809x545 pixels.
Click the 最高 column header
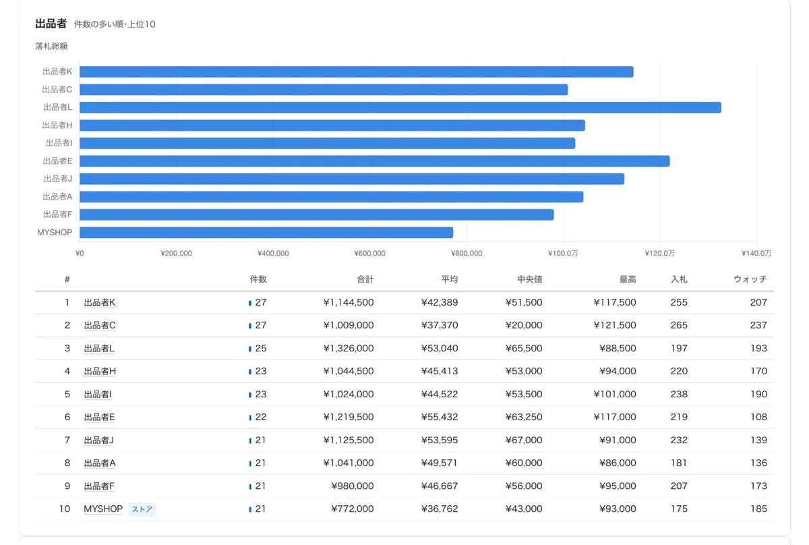(x=627, y=279)
